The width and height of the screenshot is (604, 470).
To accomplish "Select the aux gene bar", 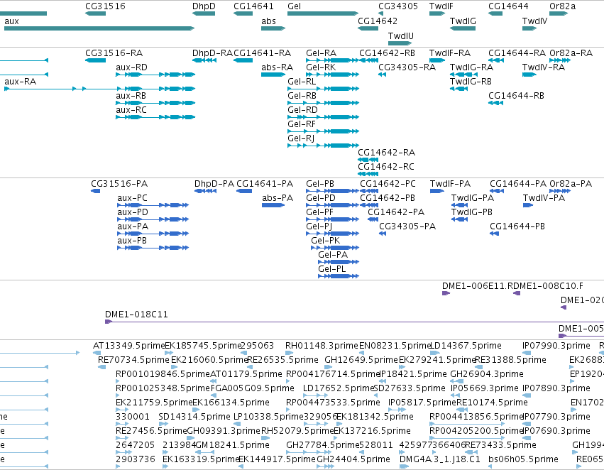I will click(x=99, y=28).
